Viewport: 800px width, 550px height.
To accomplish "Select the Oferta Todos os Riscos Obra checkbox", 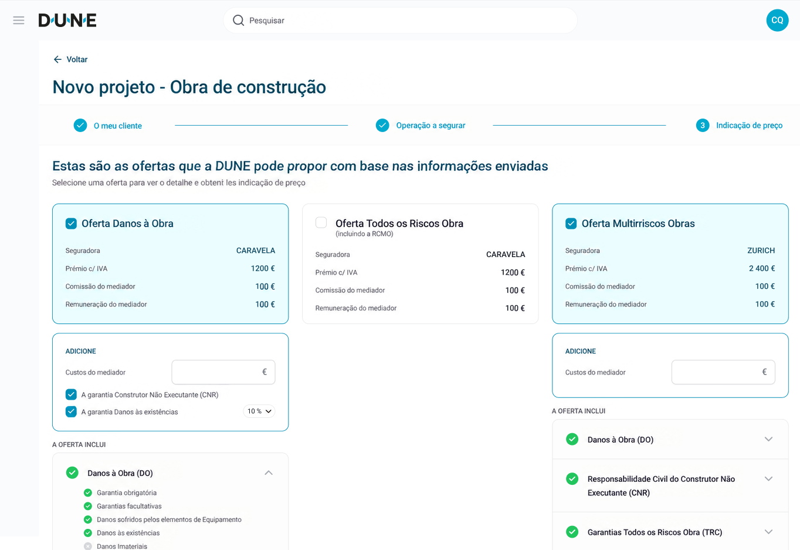I will pos(321,222).
